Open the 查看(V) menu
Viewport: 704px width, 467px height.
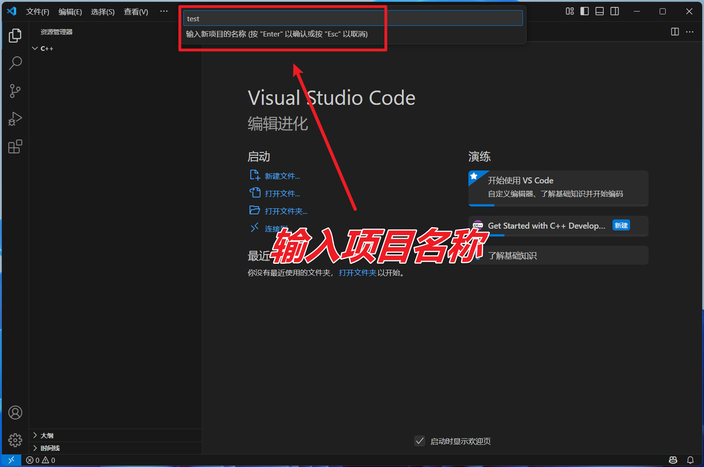tap(136, 12)
